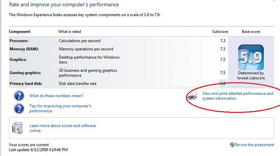This screenshot has height=156, width=280.
Task: Click the 5.9 base score badge
Action: (x=251, y=57)
